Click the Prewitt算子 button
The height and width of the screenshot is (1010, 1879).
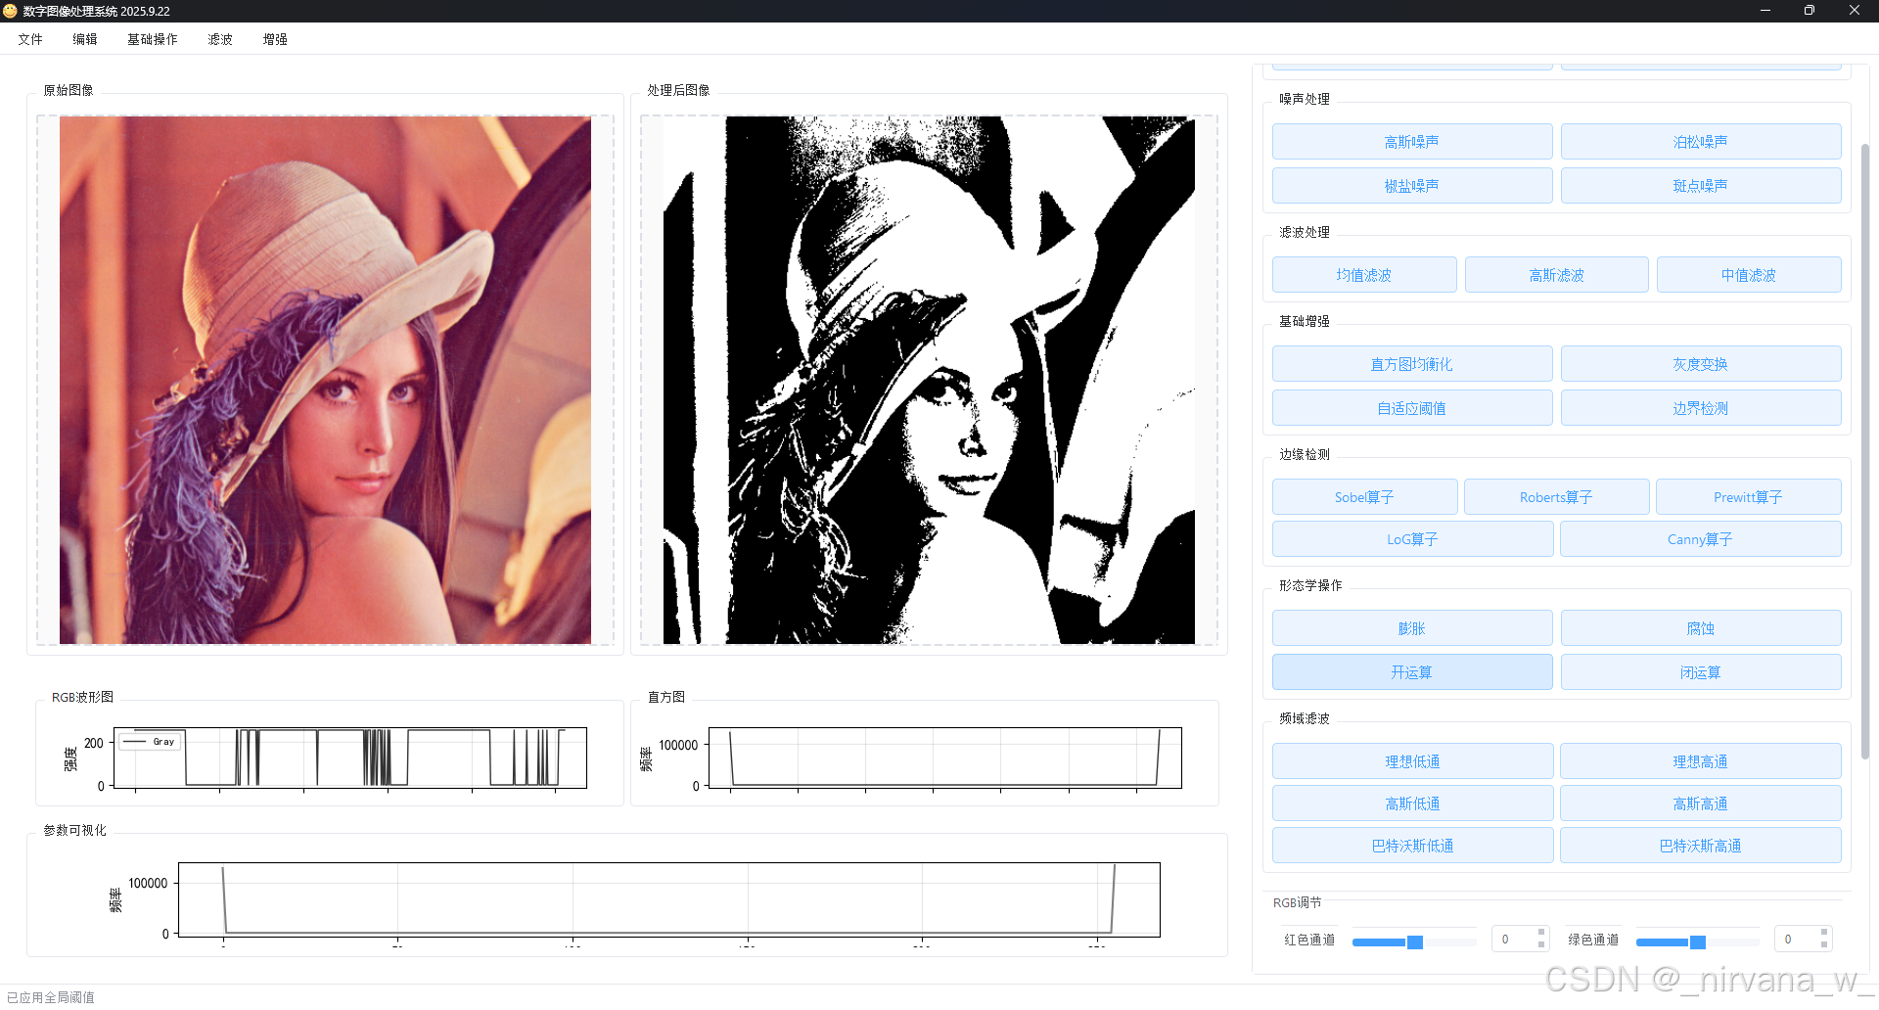tap(1748, 497)
